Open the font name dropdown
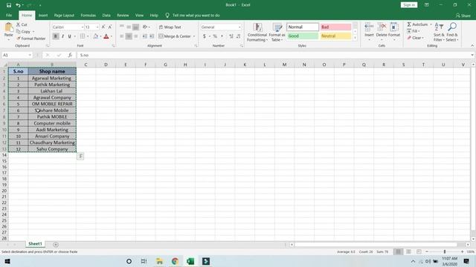This screenshot has width=476, height=267. [83, 27]
